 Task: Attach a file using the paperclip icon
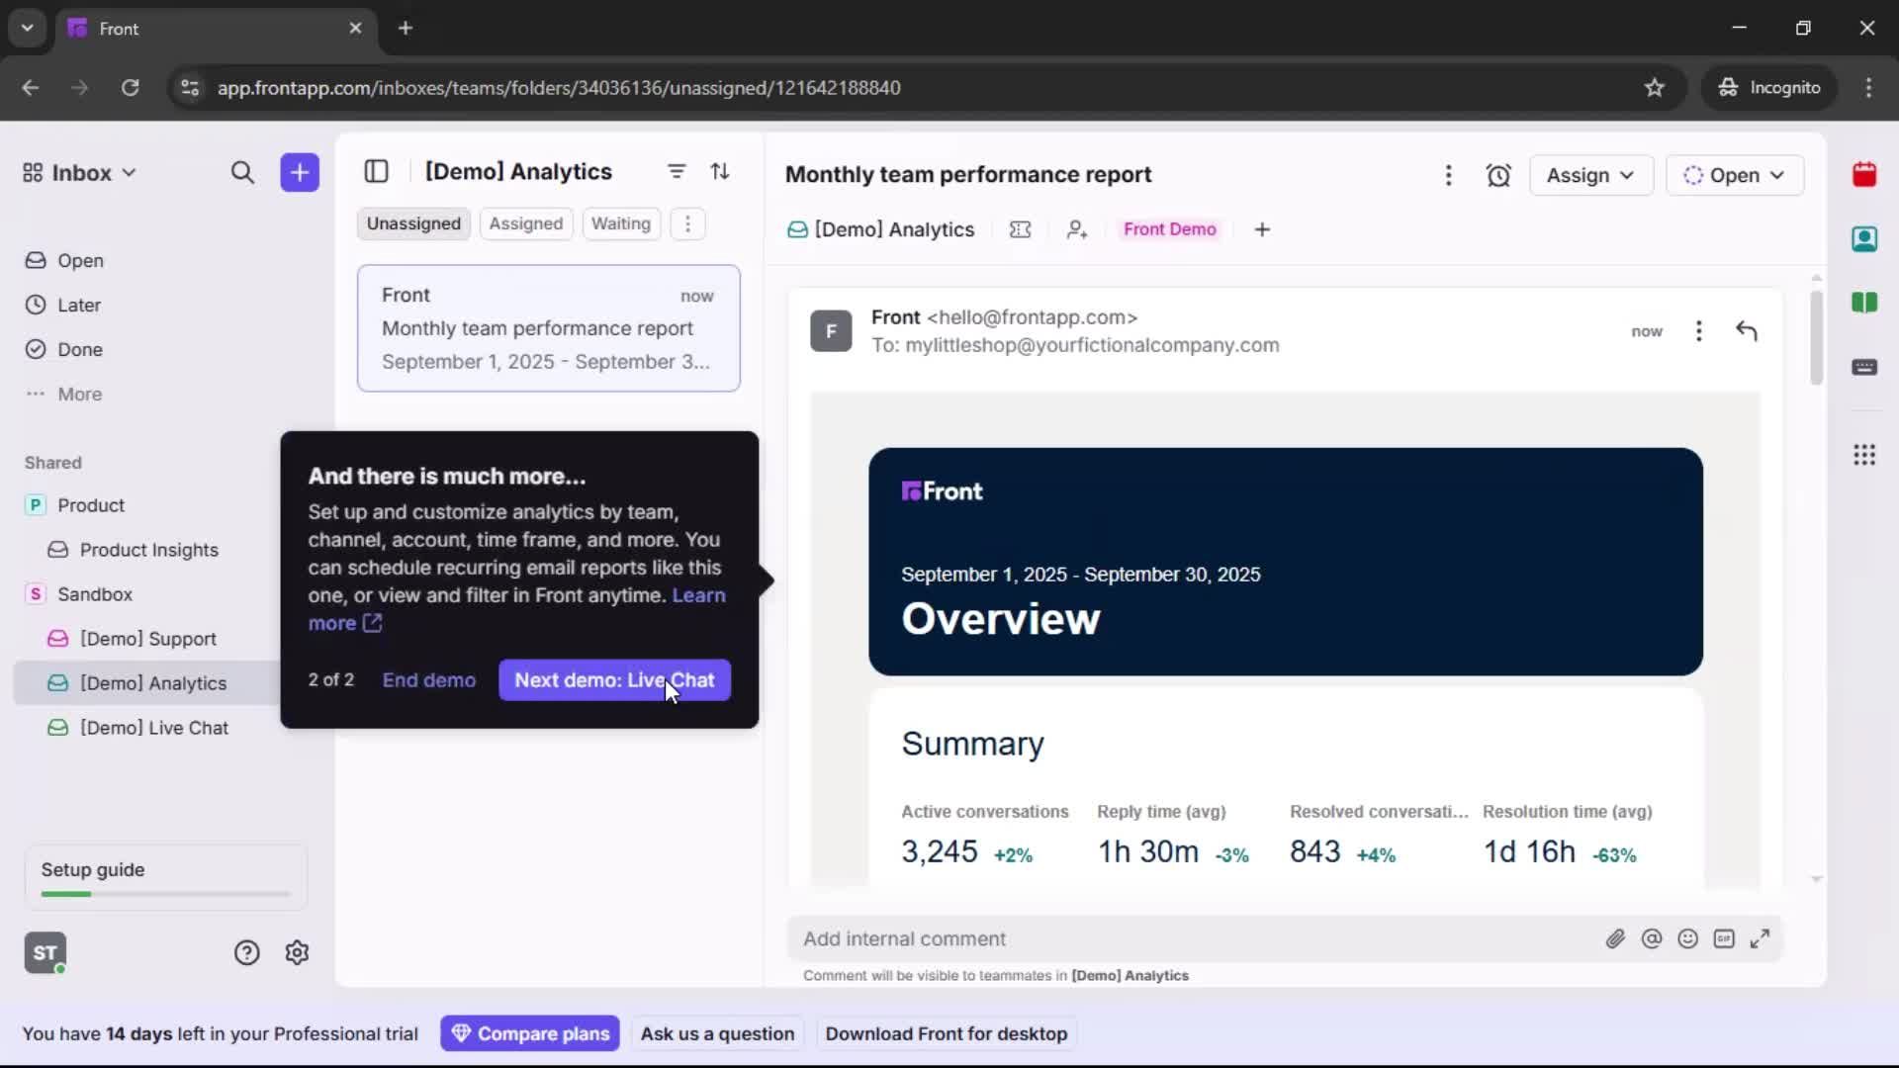click(x=1616, y=938)
